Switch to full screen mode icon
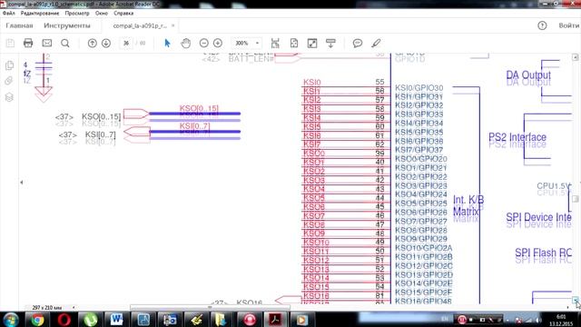 point(312,43)
